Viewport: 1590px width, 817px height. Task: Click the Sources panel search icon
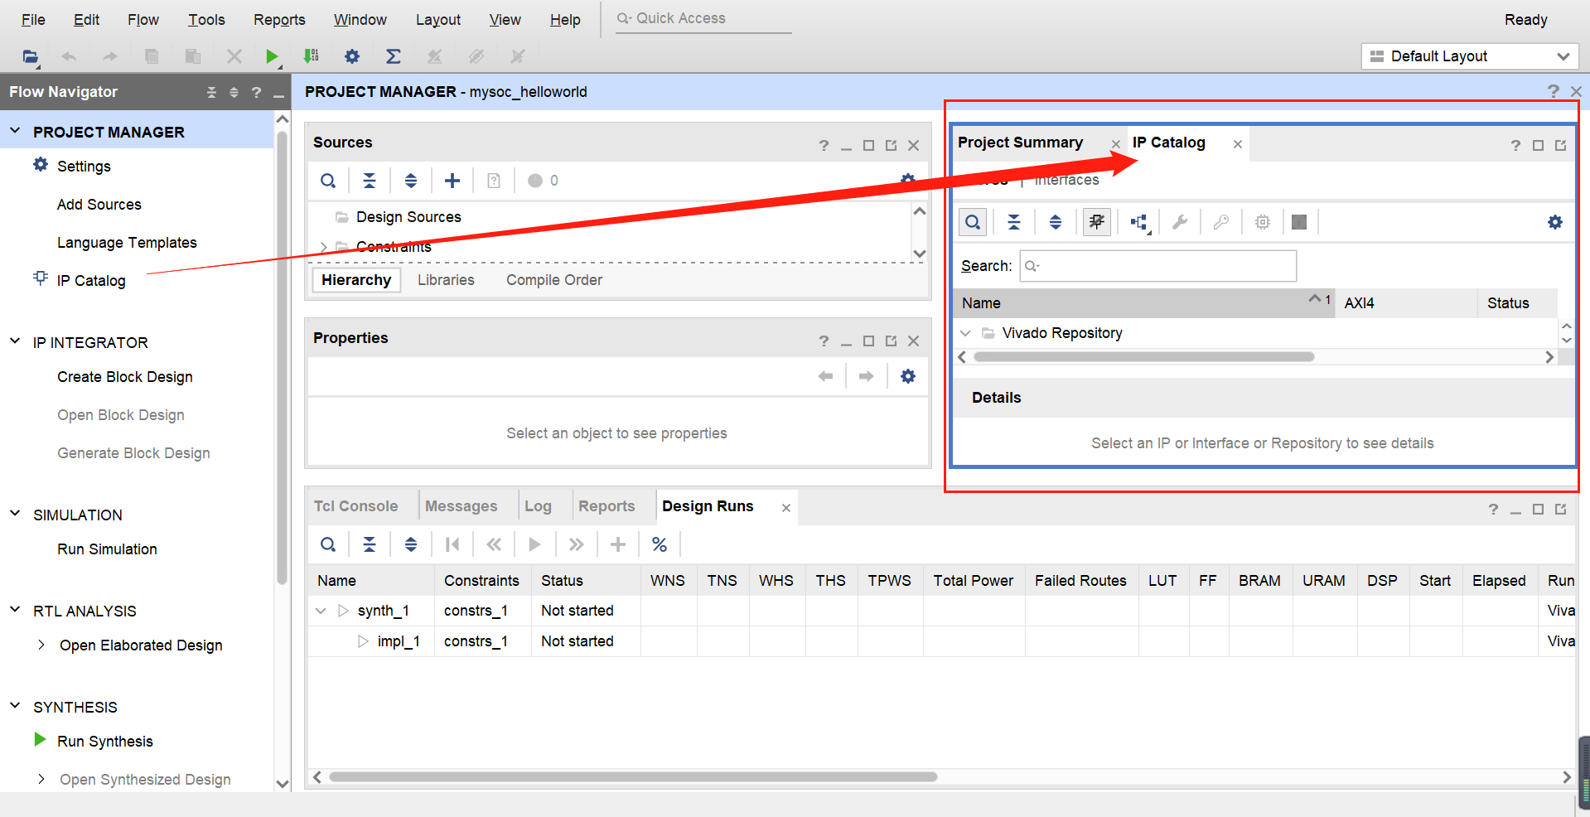tap(328, 181)
